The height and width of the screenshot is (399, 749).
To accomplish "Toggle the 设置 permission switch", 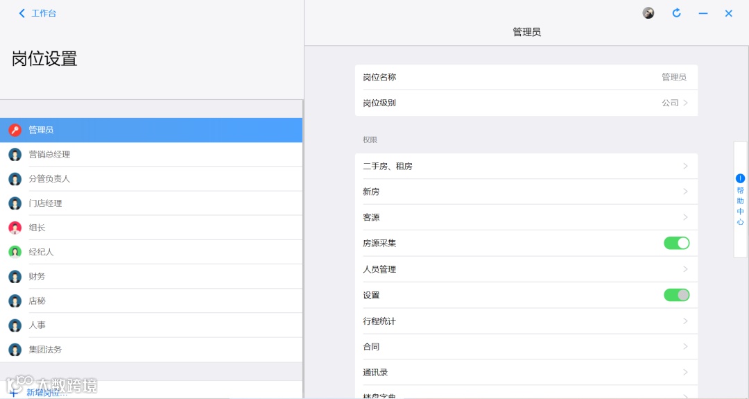I will [x=676, y=295].
